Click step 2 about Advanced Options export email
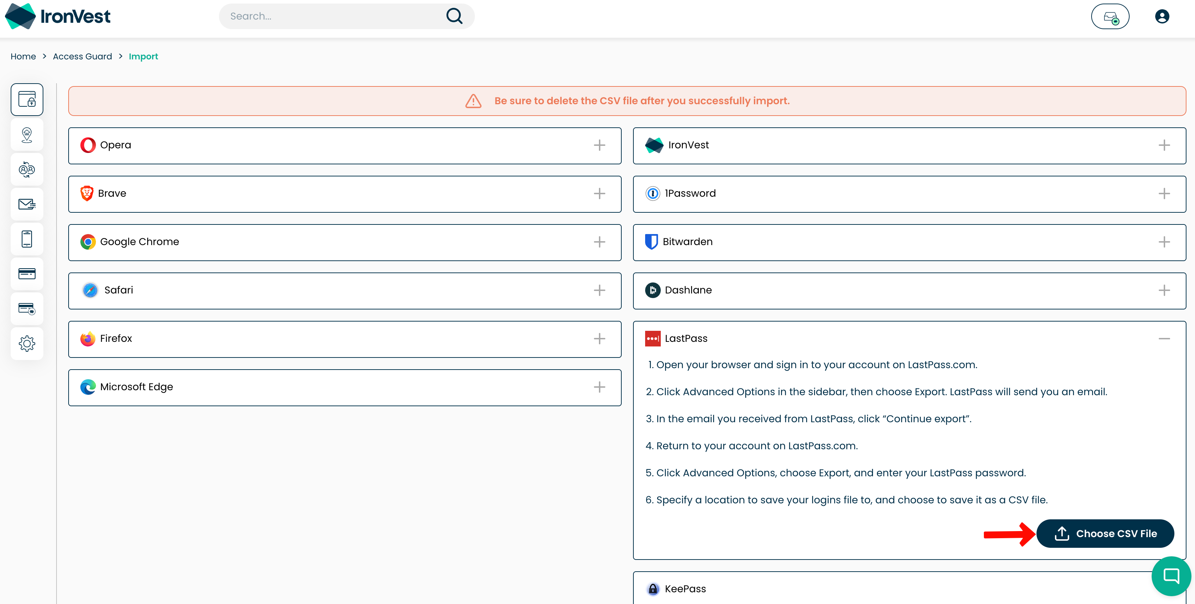The image size is (1195, 604). coord(876,392)
